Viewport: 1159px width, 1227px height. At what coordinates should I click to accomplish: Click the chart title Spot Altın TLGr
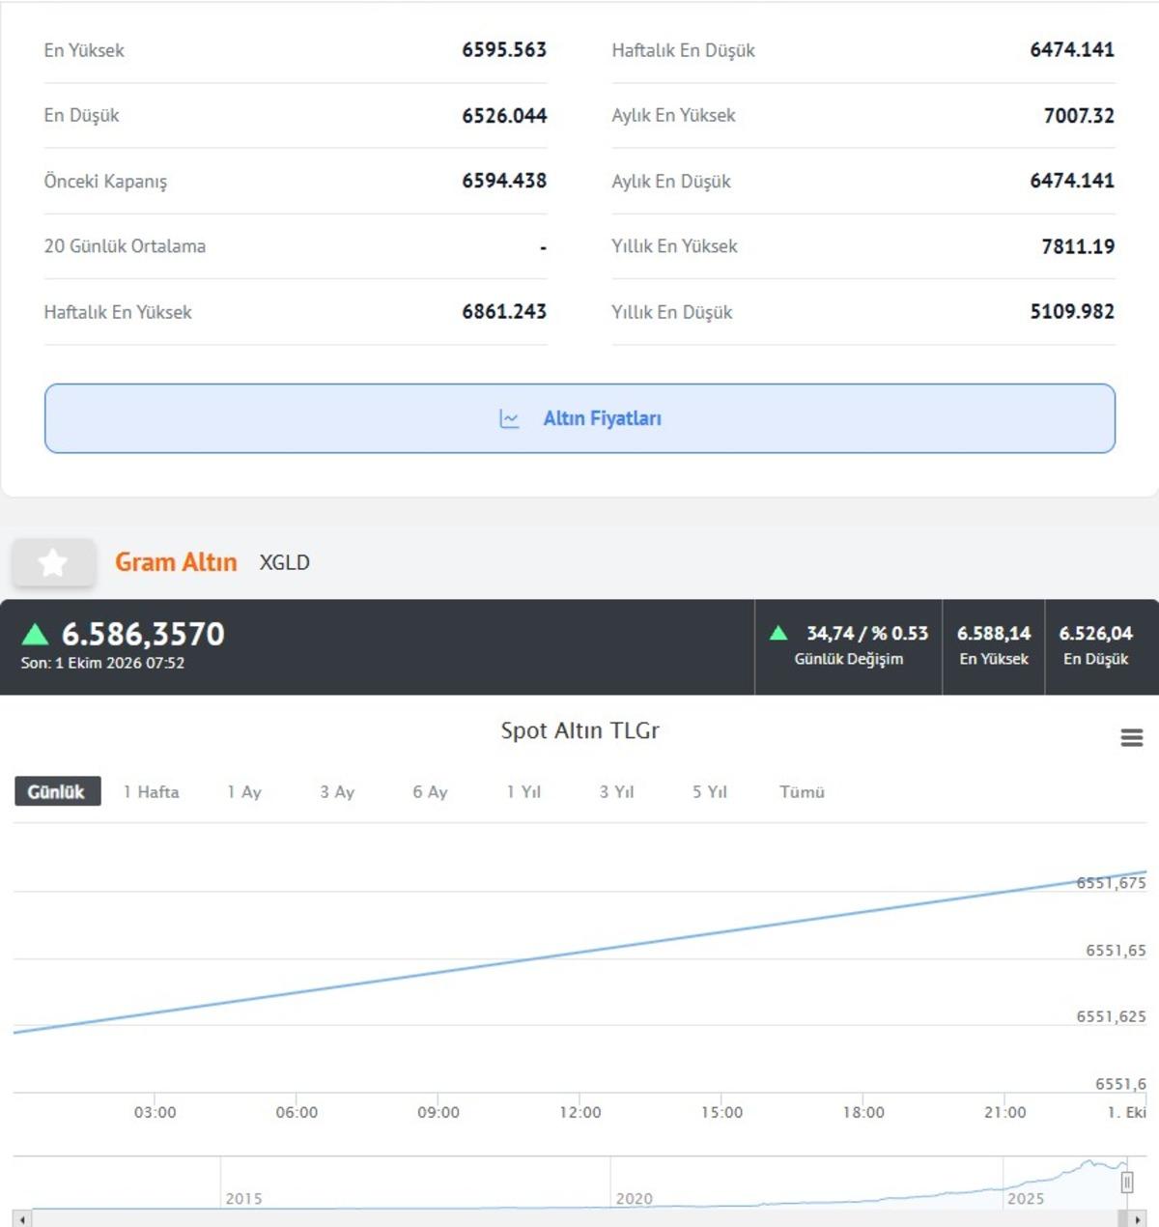tap(579, 730)
